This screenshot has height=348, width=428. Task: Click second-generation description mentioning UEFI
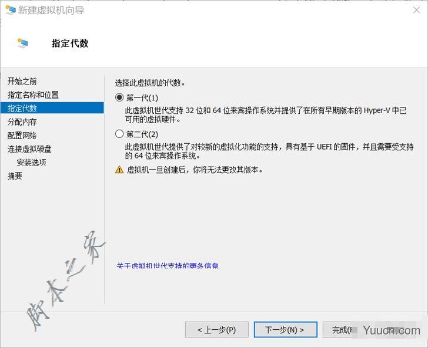click(269, 151)
